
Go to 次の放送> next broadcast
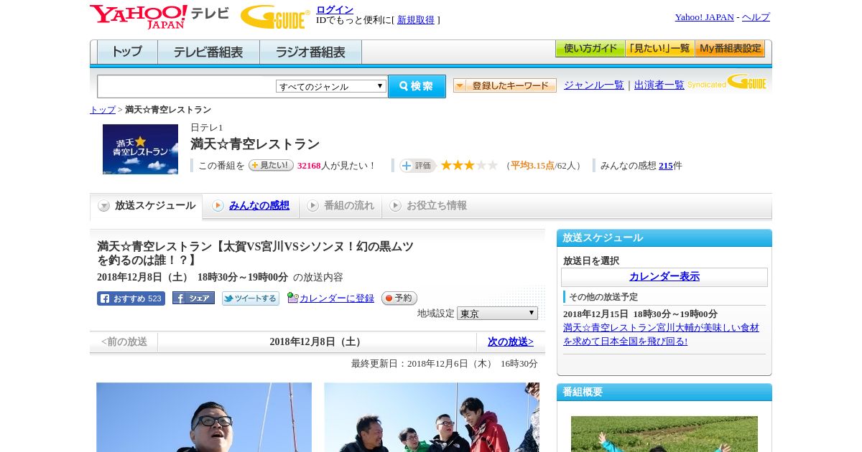click(x=511, y=342)
